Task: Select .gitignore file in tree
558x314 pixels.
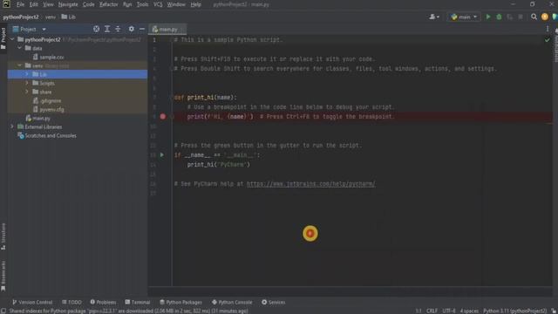Action: pos(51,101)
